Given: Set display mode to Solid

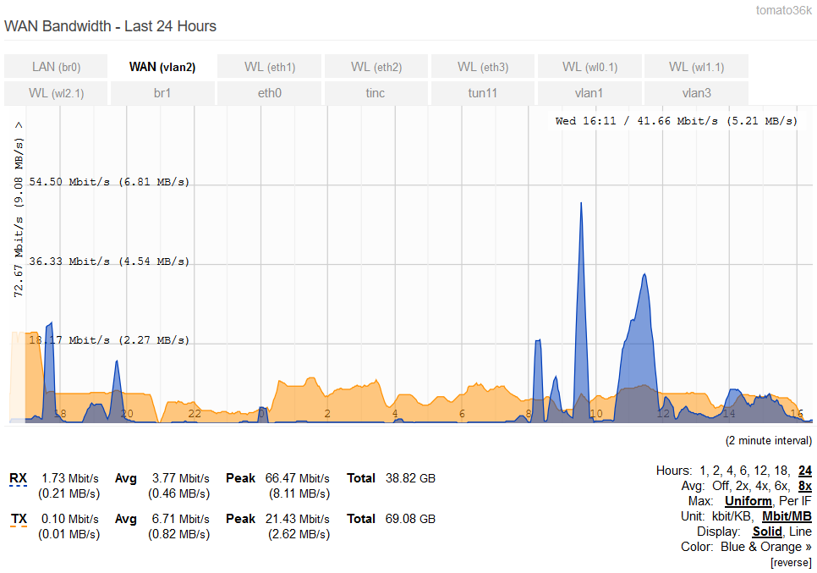Looking at the screenshot, I should pyautogui.click(x=767, y=532).
